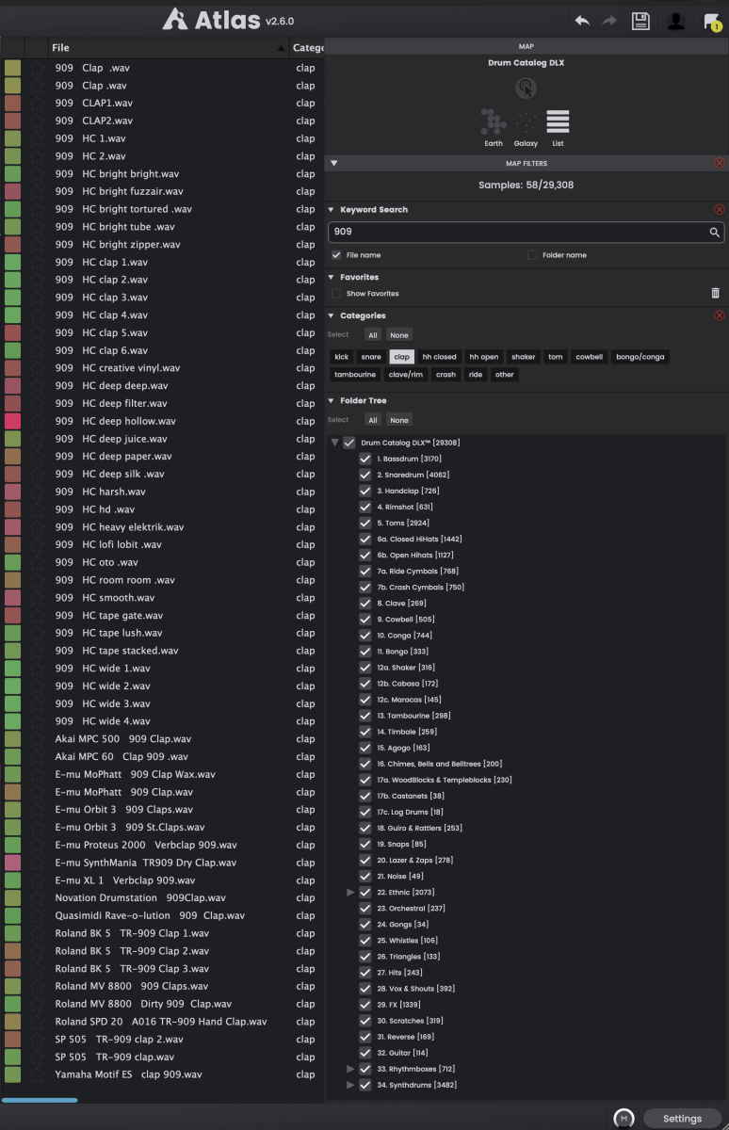Click the trash icon in Favorites section
This screenshot has height=1130, width=729.
[x=715, y=293]
